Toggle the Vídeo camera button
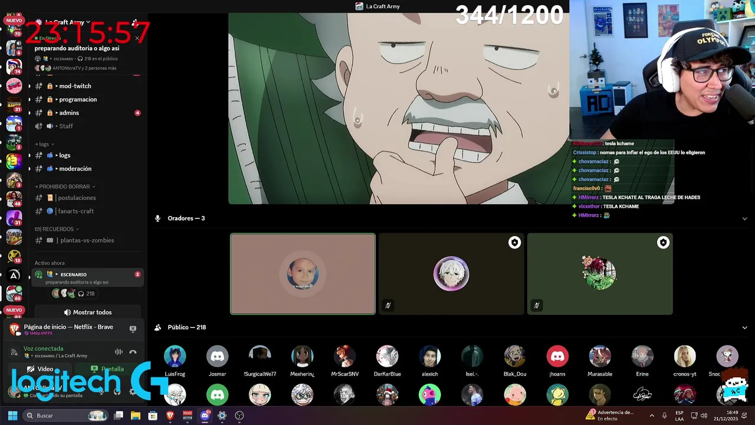755x425 pixels. click(x=40, y=369)
